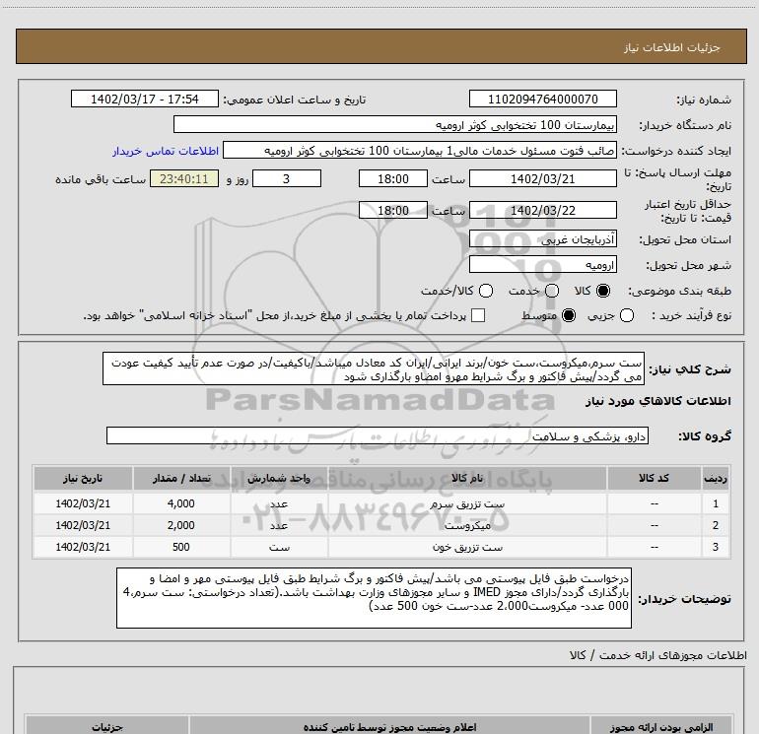759x734 pixels.
Task: Select the جزیی purchase type radio
Action: point(626,315)
